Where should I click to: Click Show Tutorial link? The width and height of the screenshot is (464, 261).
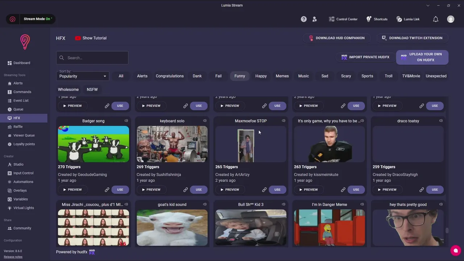[91, 38]
